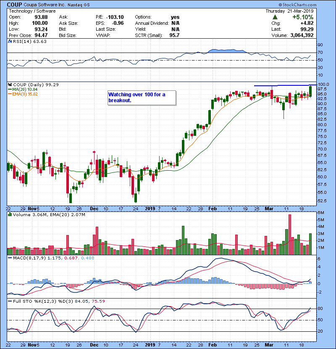Click the Yield N/A value
The width and height of the screenshot is (336, 349).
(176, 29)
